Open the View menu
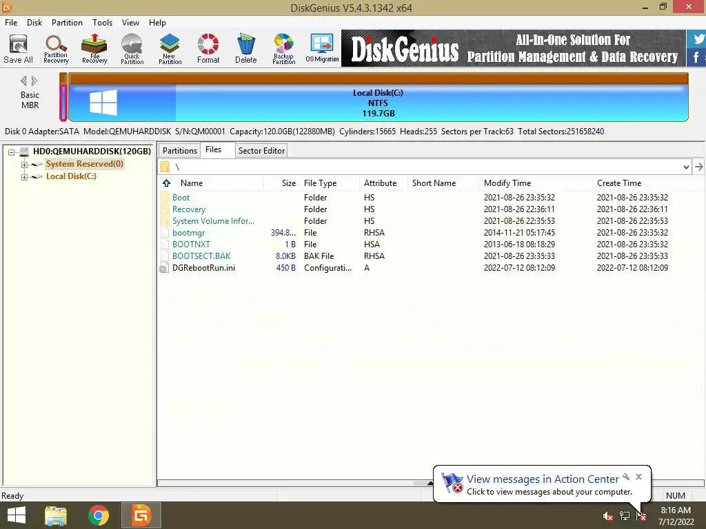This screenshot has height=529, width=706. tap(130, 23)
